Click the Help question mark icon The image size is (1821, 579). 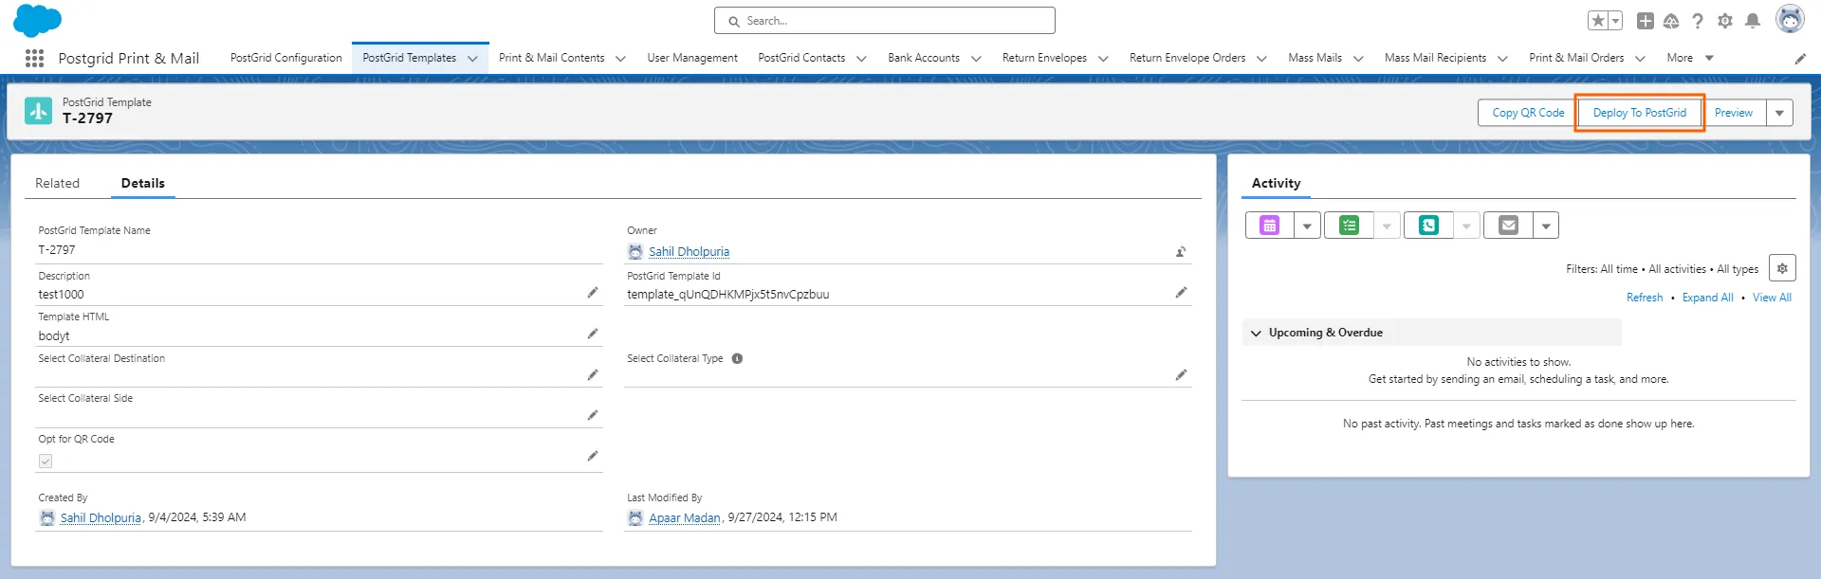pos(1698,21)
